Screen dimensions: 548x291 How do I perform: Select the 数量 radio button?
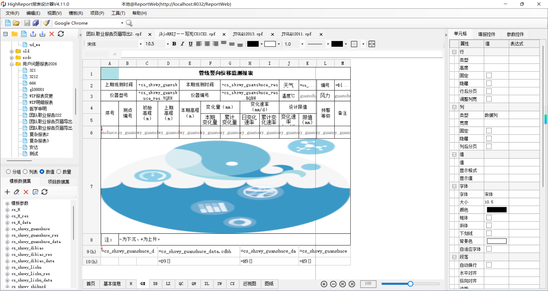click(59, 172)
